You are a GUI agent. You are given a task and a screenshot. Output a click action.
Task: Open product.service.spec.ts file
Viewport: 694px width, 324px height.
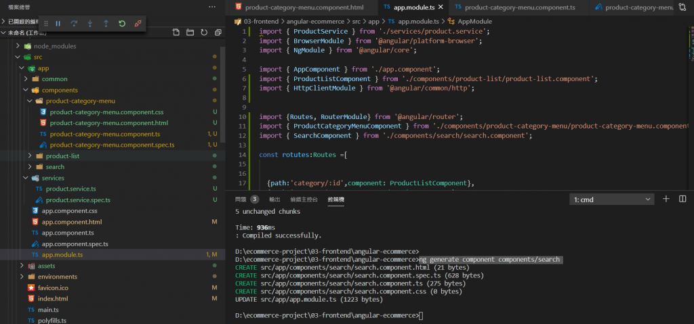tap(78, 200)
